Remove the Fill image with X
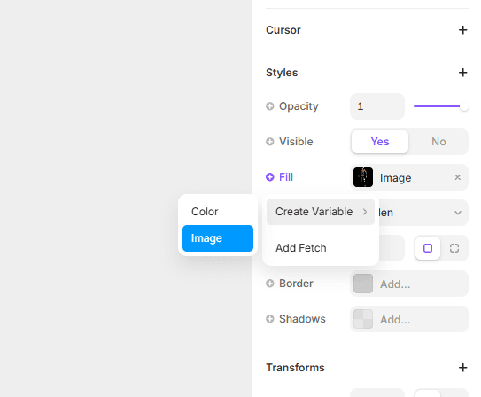481x397 pixels. coord(457,177)
